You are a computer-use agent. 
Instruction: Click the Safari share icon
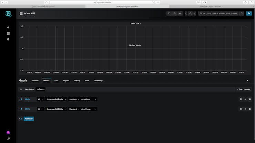pyautogui.click(x=251, y=2)
